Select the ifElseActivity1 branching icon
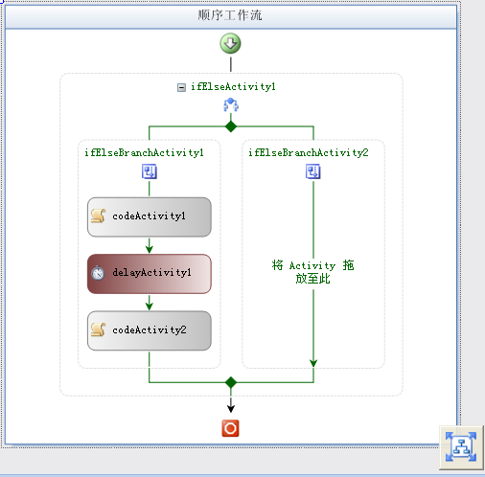Screen dimensions: 485x477 click(x=231, y=105)
